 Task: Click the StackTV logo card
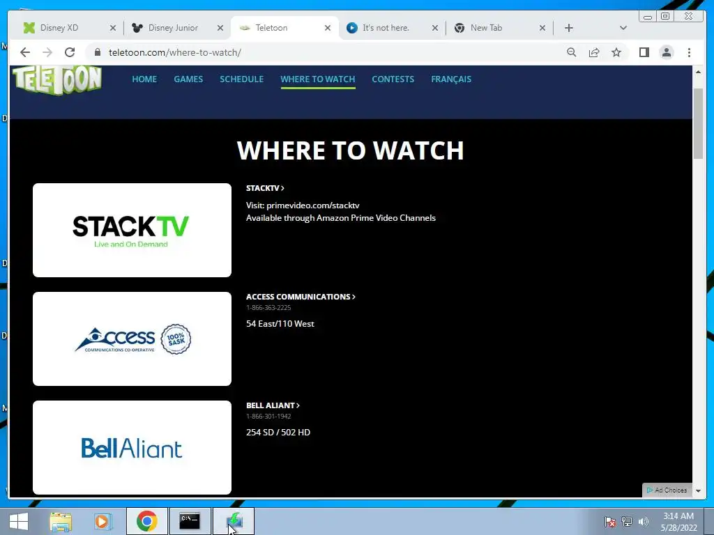[x=132, y=230]
